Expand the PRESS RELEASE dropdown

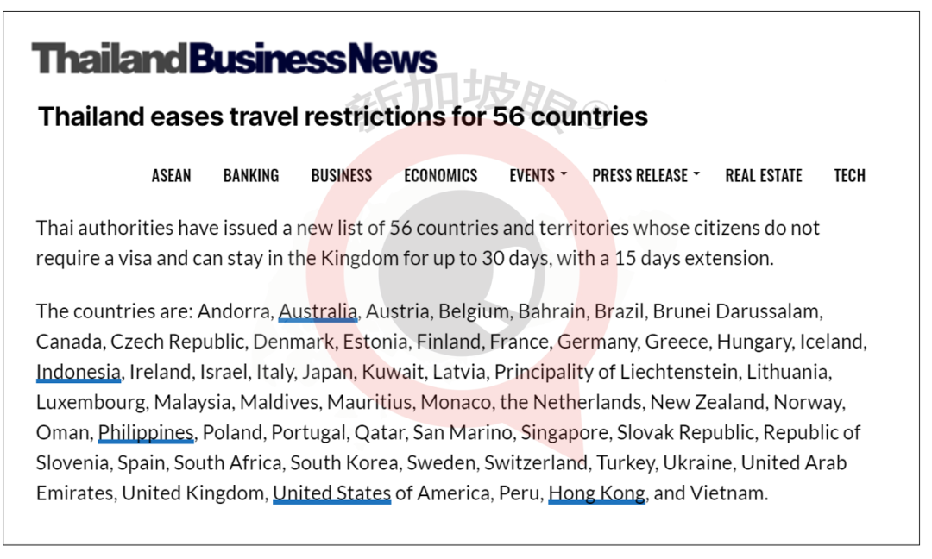coord(645,175)
